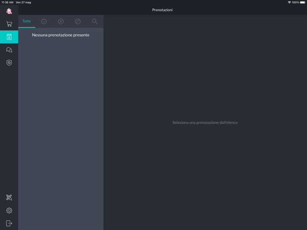The height and width of the screenshot is (230, 307).
Task: Switch to the Tutte tab
Action: [x=27, y=21]
